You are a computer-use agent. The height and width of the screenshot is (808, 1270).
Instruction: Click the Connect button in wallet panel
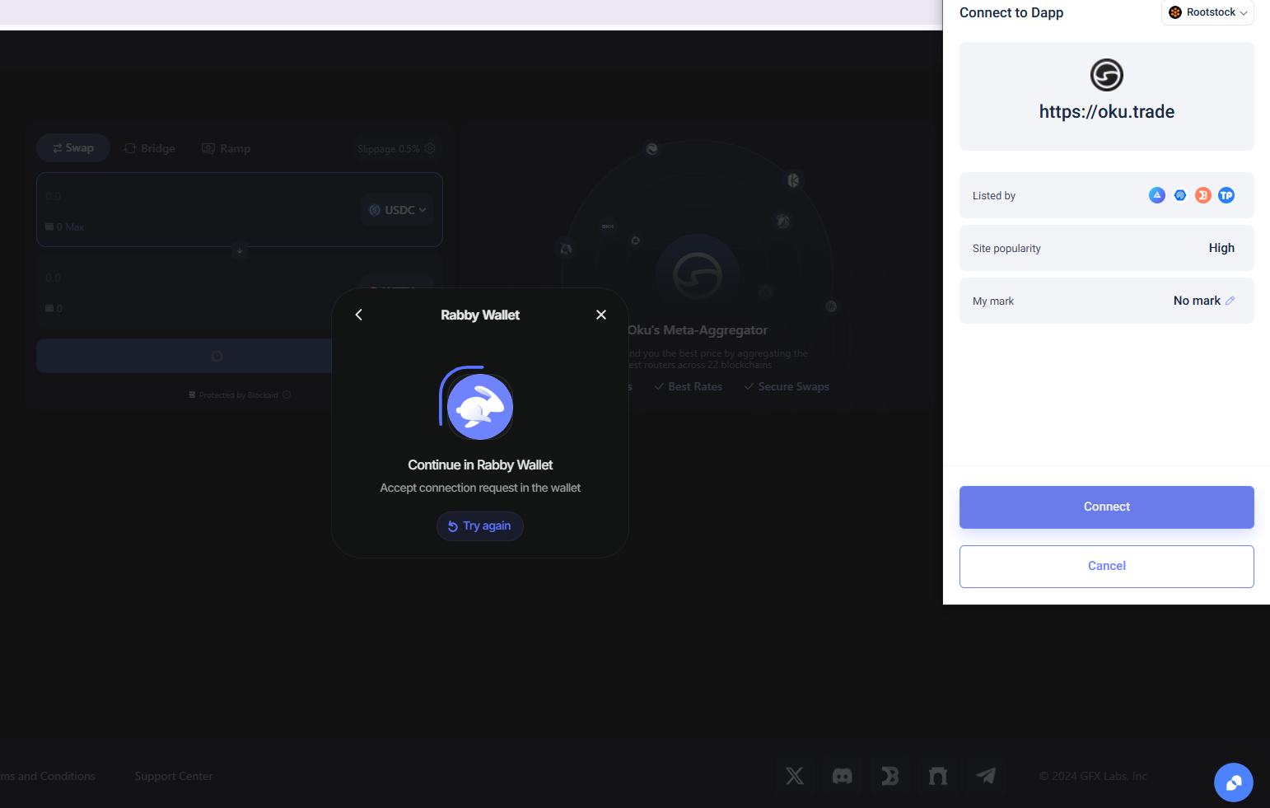1106,507
